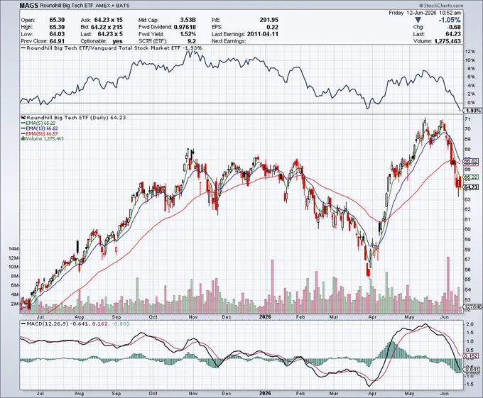The height and width of the screenshot is (398, 483).
Task: Click the Mkt Cap value 3.53B
Action: pyautogui.click(x=188, y=20)
